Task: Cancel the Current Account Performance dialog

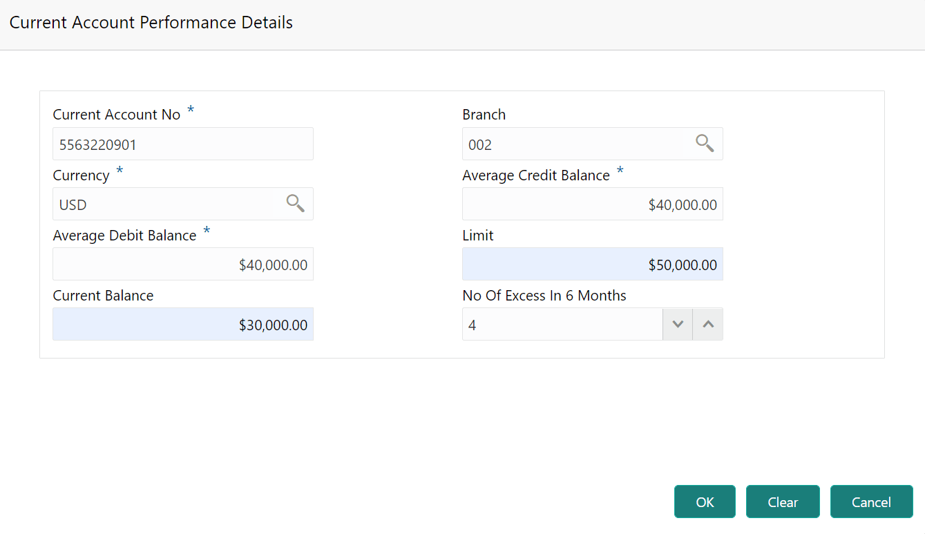Action: [871, 502]
